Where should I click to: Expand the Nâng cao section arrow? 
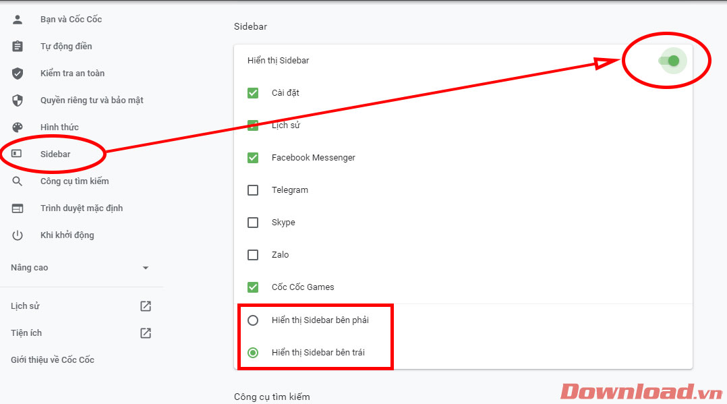click(x=146, y=268)
